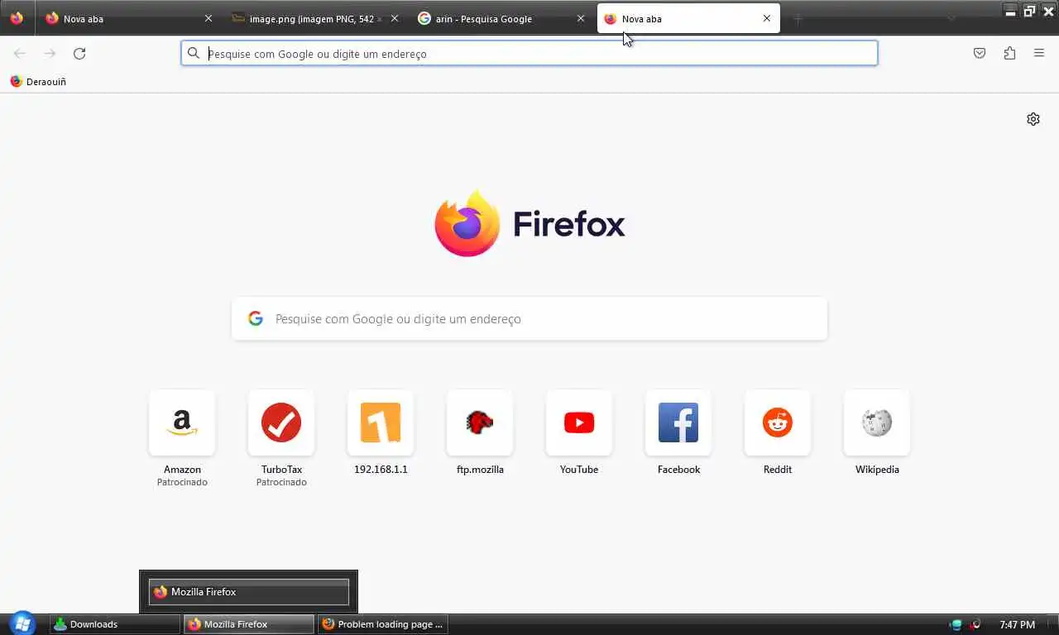Image resolution: width=1059 pixels, height=635 pixels.
Task: Open the Wikipedia shortcut tile
Action: tap(877, 423)
